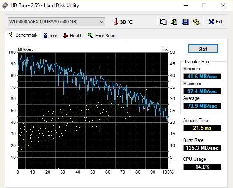The width and height of the screenshot is (233, 188).
Task: Click the Burst Rate value field
Action: click(x=202, y=148)
